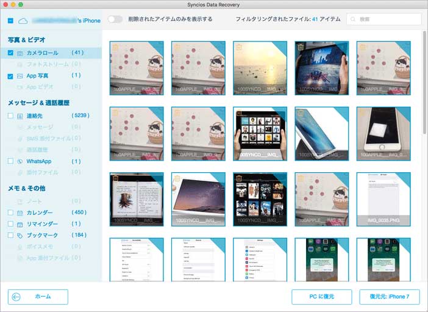Click the ブックマーク tag icon

20,236
